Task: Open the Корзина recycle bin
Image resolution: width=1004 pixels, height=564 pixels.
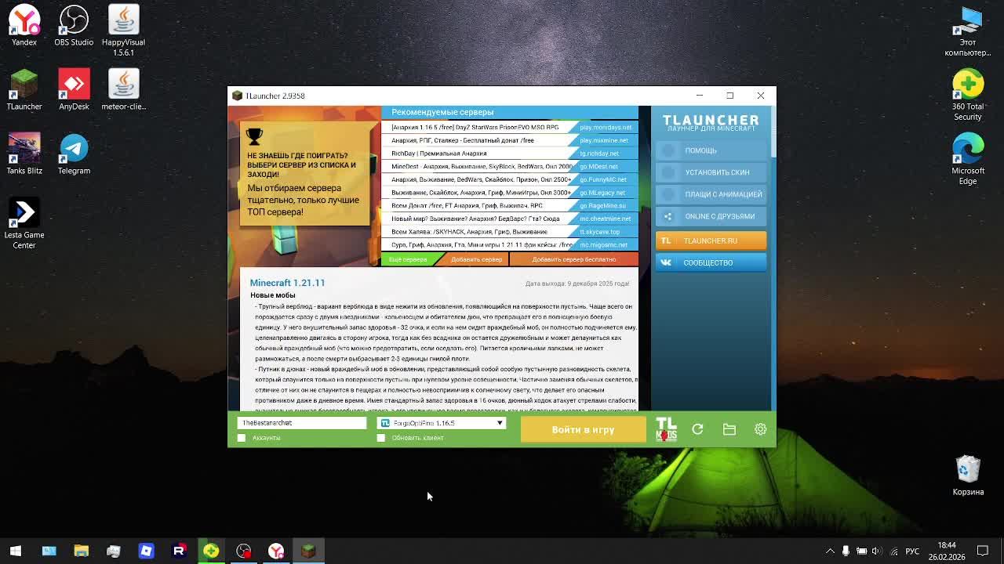Action: click(968, 475)
